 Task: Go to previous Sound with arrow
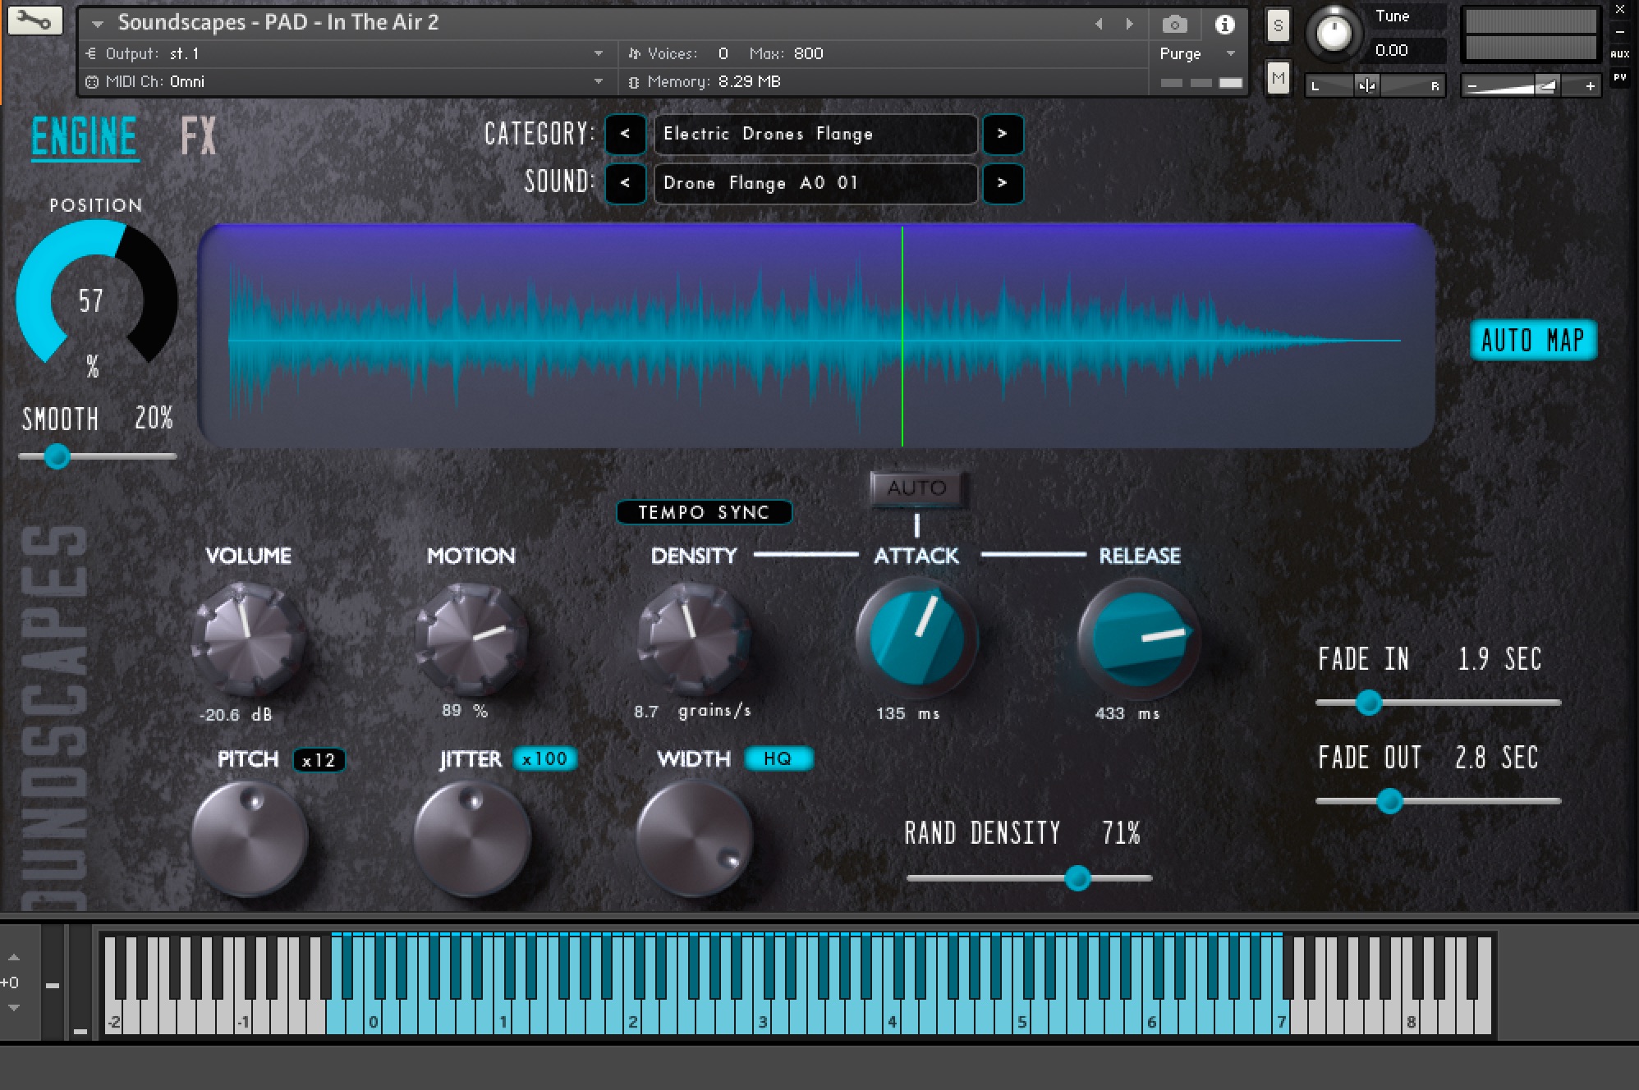coord(625,182)
